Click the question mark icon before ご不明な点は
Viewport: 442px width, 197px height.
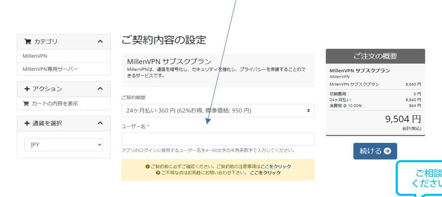pyautogui.click(x=158, y=173)
